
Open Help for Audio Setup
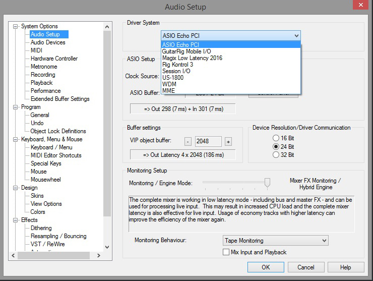click(346, 267)
